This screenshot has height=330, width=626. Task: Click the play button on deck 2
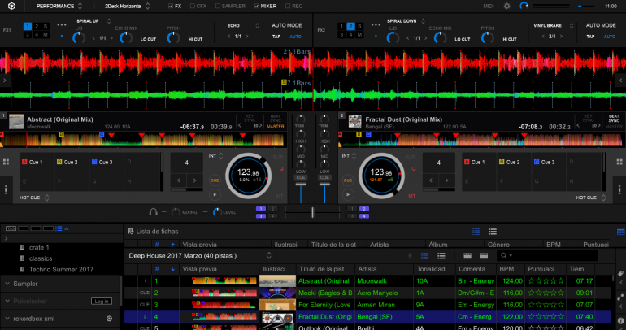coord(348,195)
